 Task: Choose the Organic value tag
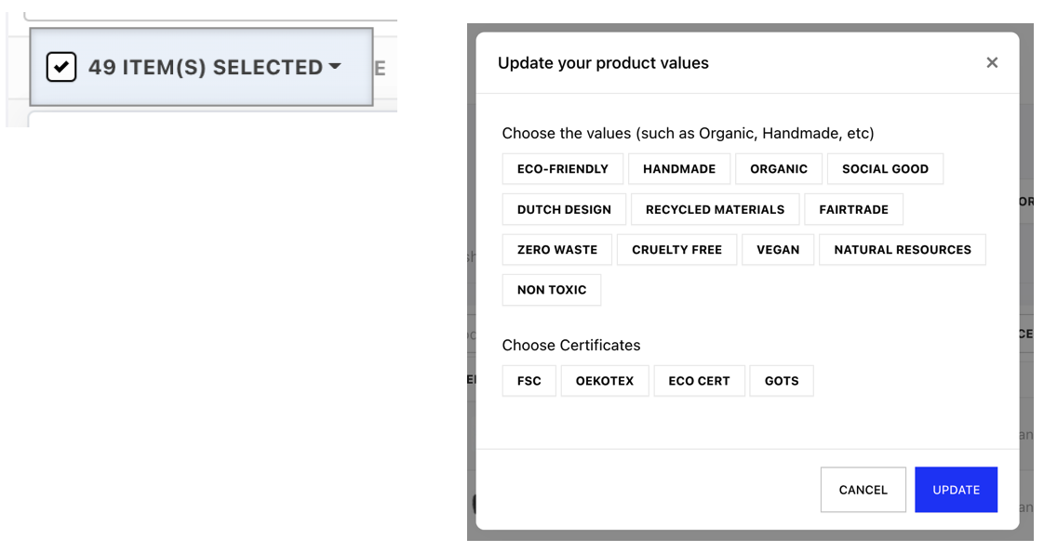coord(779,169)
